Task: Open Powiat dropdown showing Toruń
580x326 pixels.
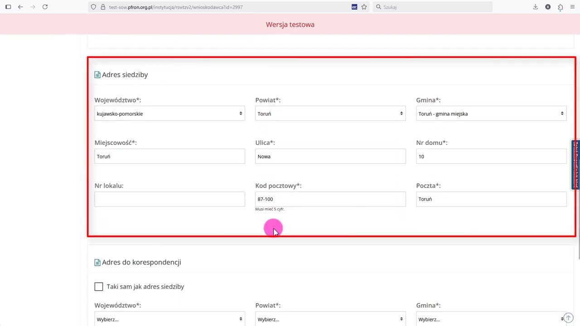Action: 330,114
